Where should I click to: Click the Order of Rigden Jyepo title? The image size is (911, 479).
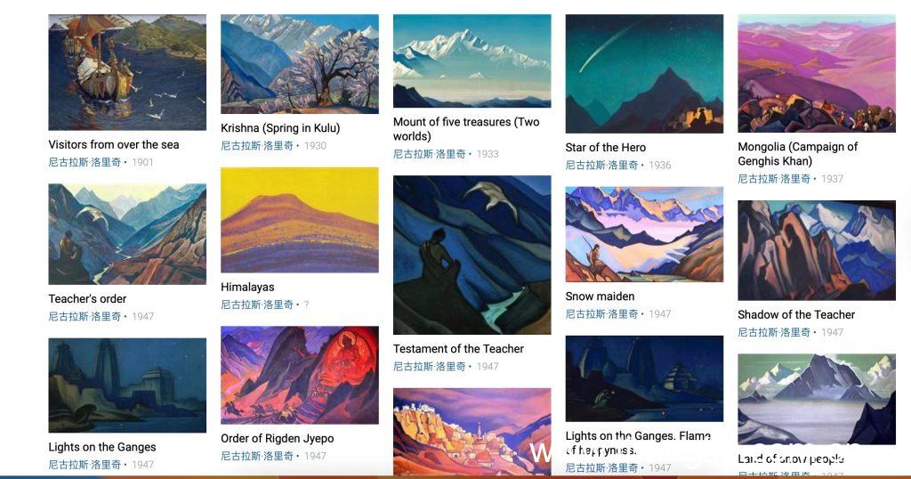278,439
